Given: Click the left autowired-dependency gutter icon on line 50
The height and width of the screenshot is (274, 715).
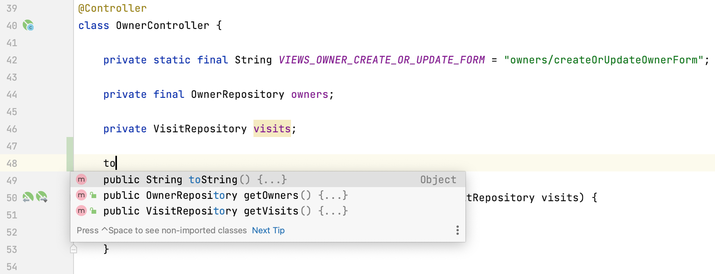Looking at the screenshot, I should point(27,198).
